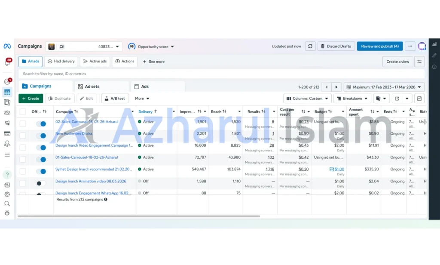
Task: Open the date range Maximum dropdown
Action: point(384,87)
